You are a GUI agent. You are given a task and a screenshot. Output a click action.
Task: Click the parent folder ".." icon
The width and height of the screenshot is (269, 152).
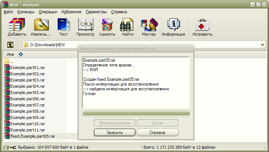pyautogui.click(x=7, y=61)
